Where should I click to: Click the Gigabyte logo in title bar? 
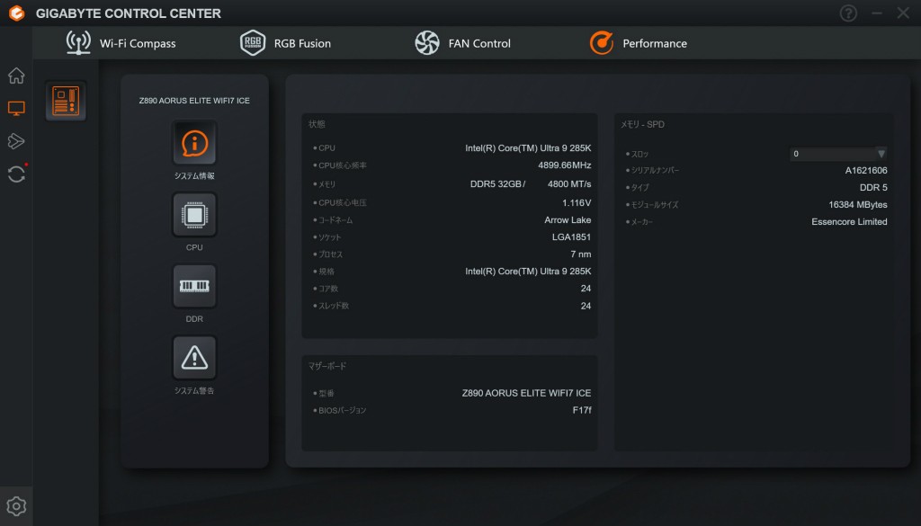(15, 13)
